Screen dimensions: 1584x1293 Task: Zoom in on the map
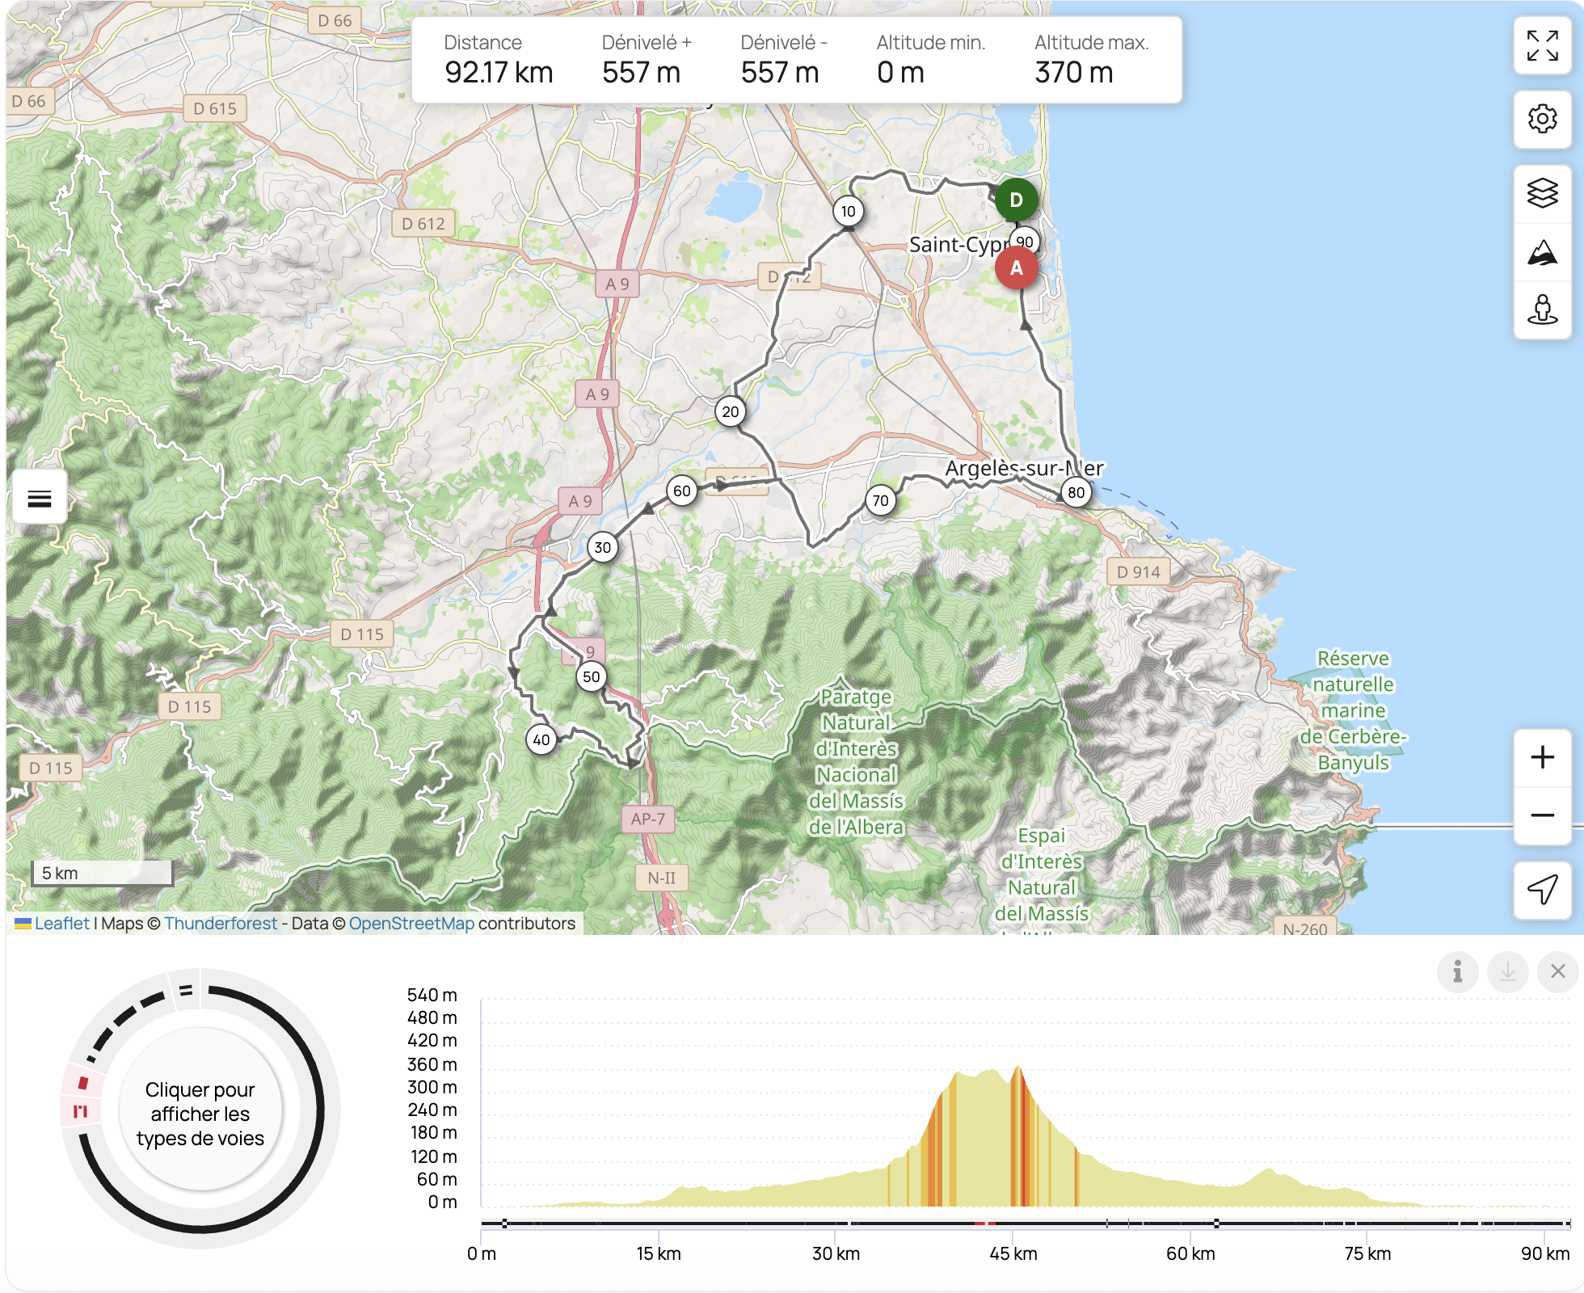(x=1542, y=757)
